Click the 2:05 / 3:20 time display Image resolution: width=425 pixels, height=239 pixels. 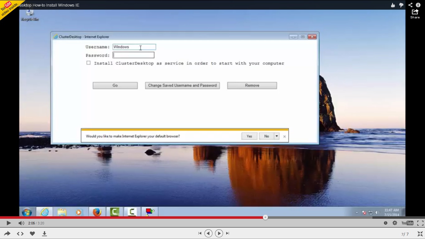(x=36, y=223)
